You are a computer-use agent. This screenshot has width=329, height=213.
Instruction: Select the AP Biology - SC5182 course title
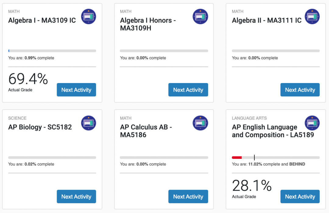(x=40, y=127)
